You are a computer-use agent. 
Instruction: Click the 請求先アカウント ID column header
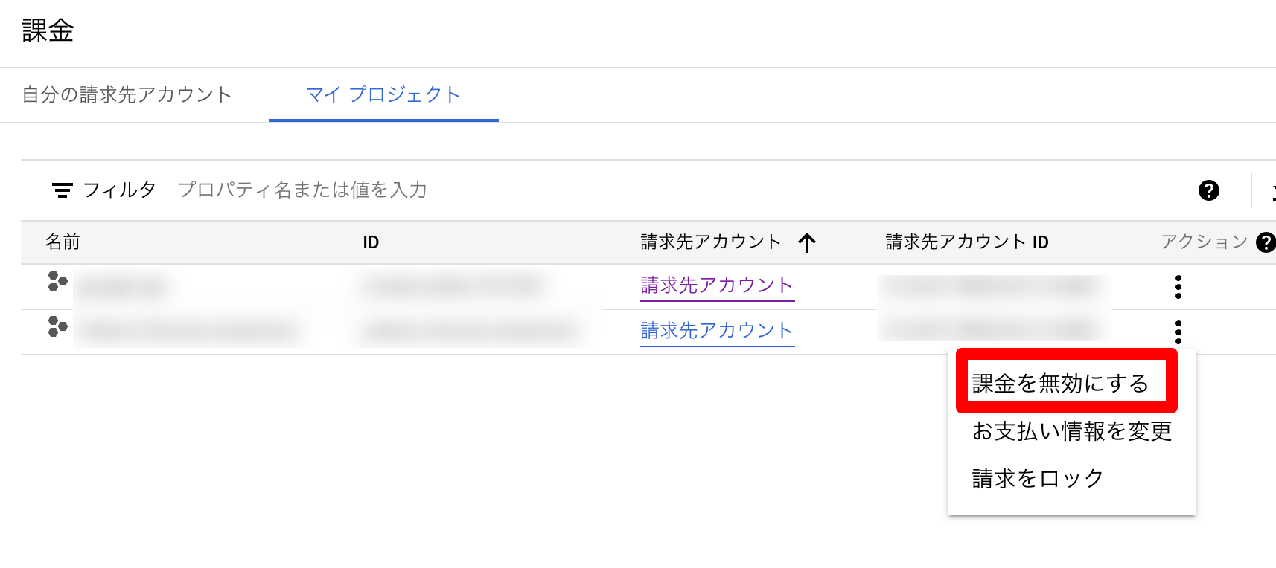click(966, 242)
